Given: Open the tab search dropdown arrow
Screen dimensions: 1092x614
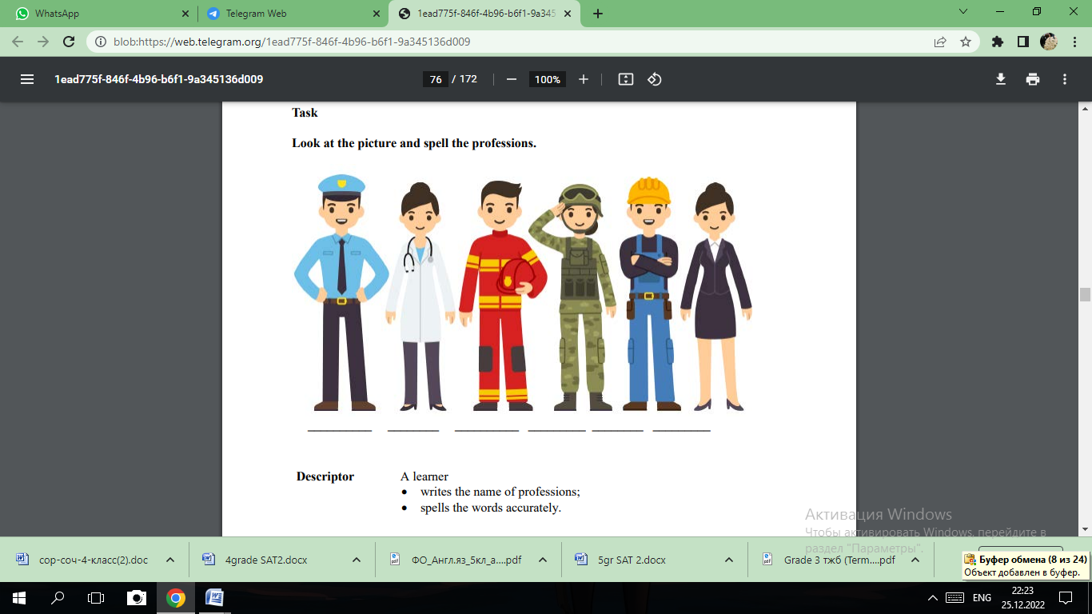Looking at the screenshot, I should pyautogui.click(x=963, y=12).
